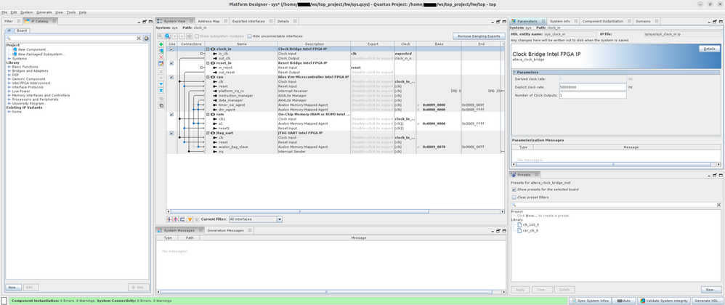Open the Generate menu
The width and height of the screenshot is (725, 305).
[x=44, y=12]
